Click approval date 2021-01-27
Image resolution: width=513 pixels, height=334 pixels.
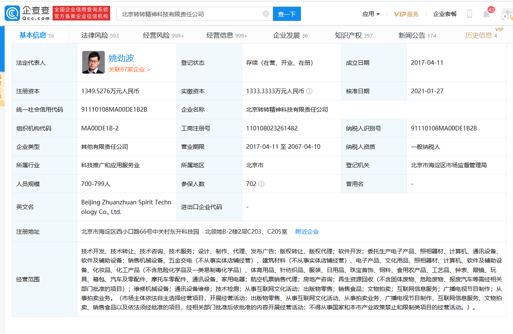(427, 91)
